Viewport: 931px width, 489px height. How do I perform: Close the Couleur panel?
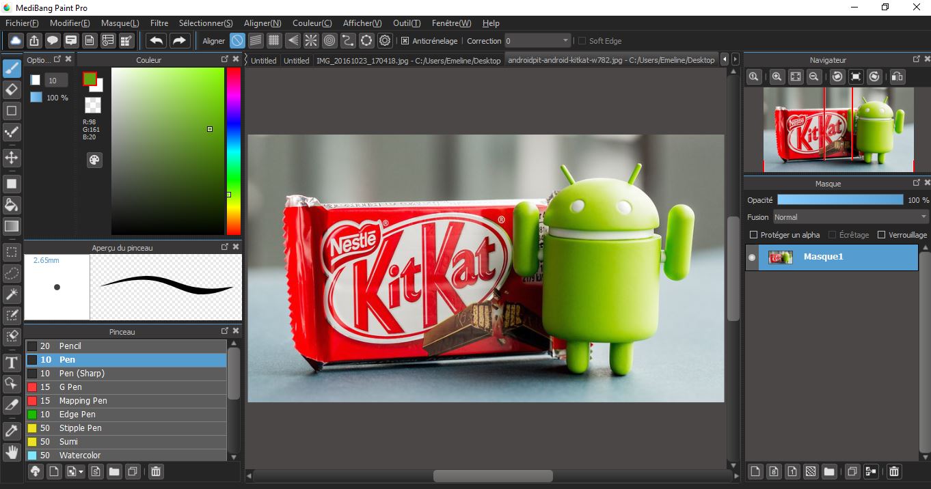[x=236, y=59]
